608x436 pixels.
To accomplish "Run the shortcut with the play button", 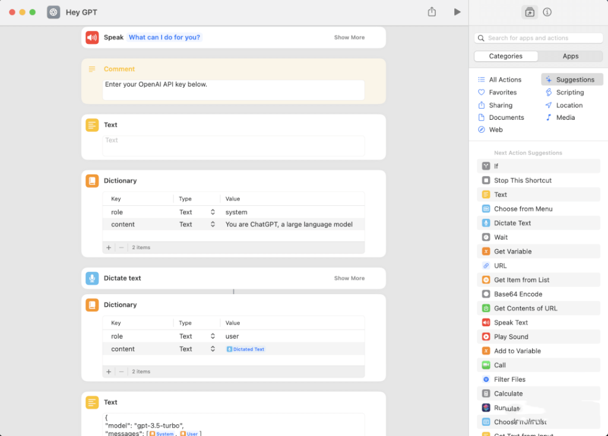I will [457, 12].
